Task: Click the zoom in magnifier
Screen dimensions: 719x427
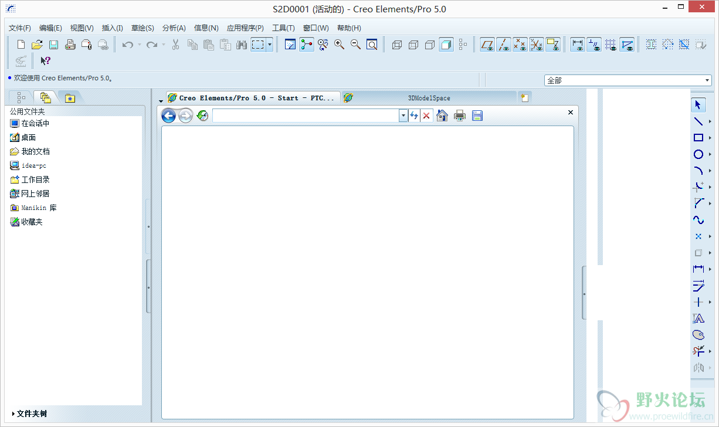Action: click(x=339, y=45)
